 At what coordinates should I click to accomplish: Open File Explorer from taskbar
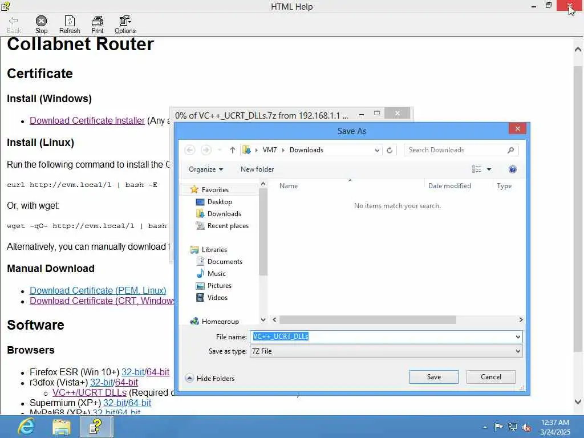[62, 427]
